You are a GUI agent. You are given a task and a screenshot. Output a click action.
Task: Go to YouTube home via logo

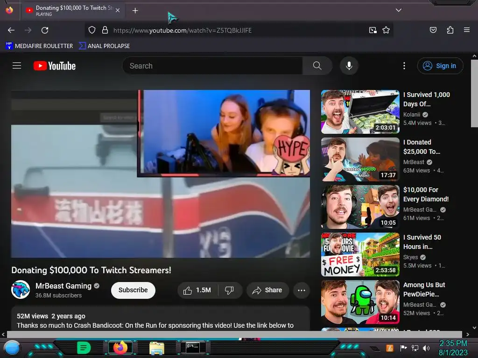click(55, 66)
